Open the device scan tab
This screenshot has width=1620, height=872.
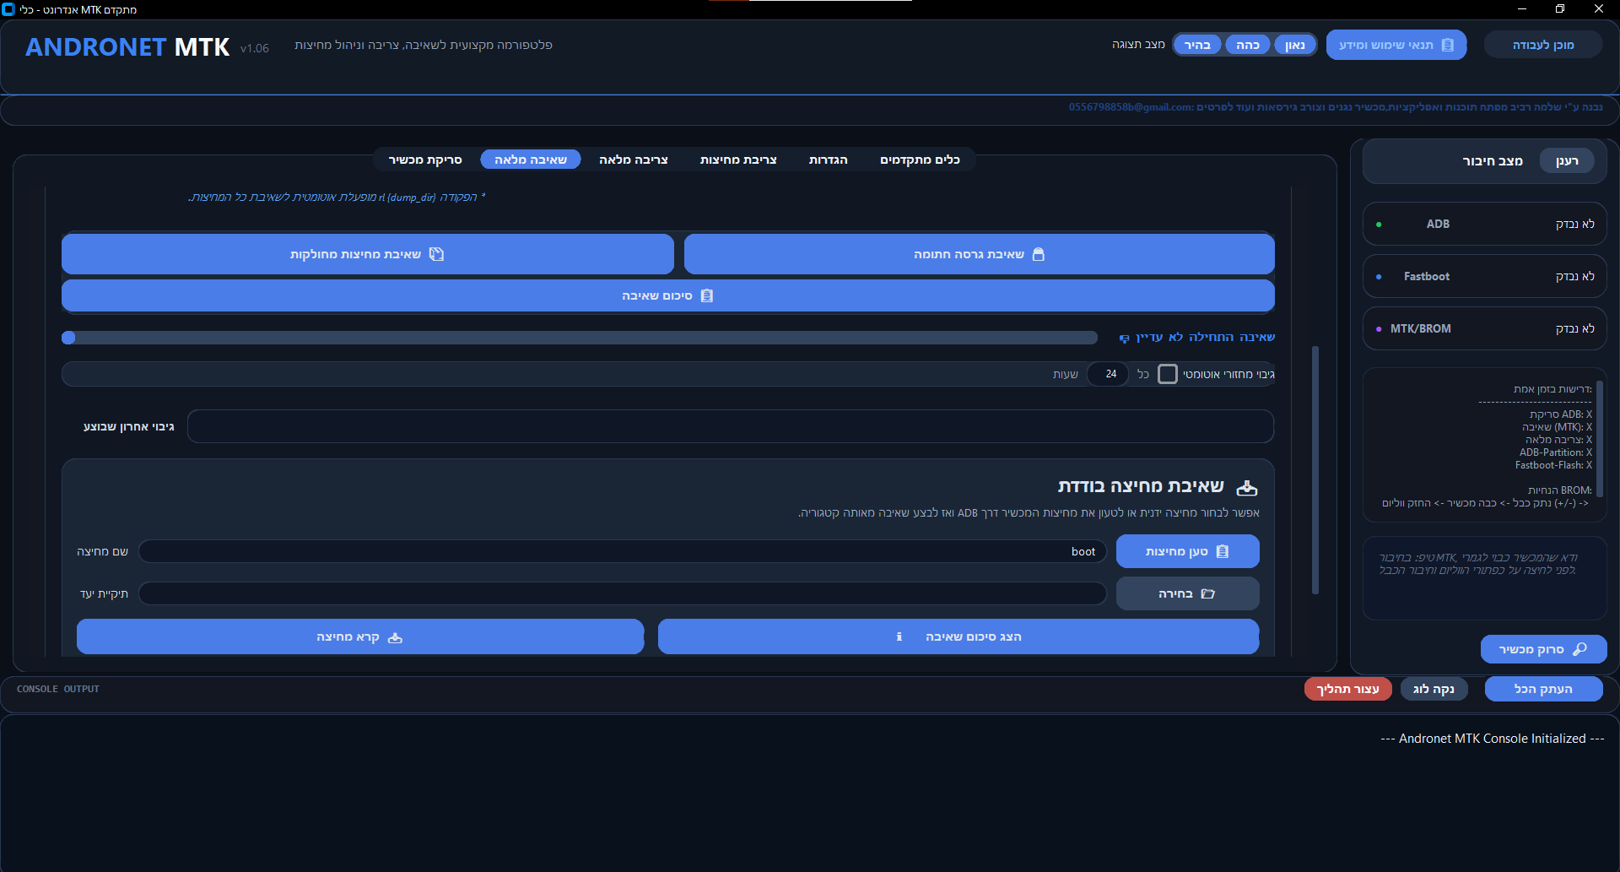tap(425, 160)
